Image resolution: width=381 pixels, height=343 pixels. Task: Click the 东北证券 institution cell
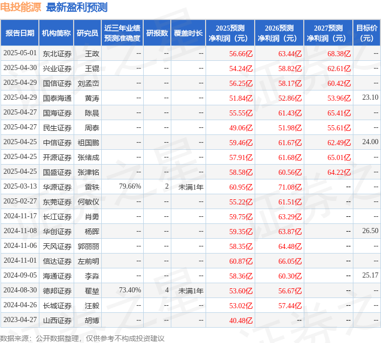click(x=57, y=54)
